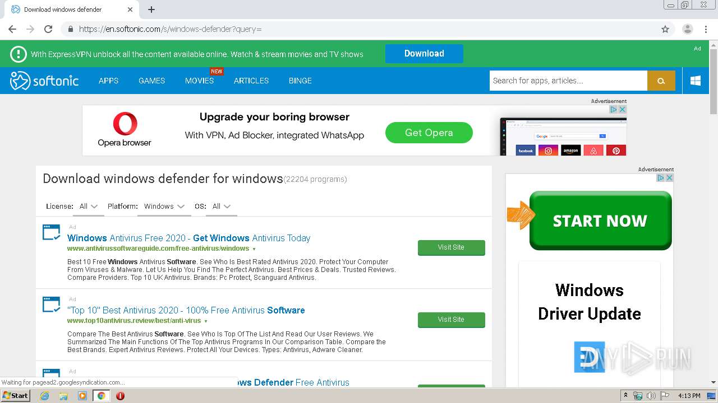
Task: Open the APPS menu
Action: coord(108,81)
